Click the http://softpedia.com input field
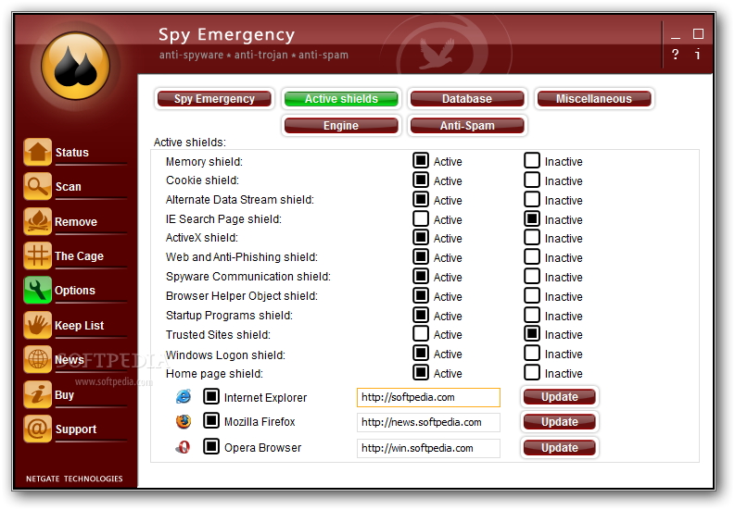735x510 pixels. [428, 397]
